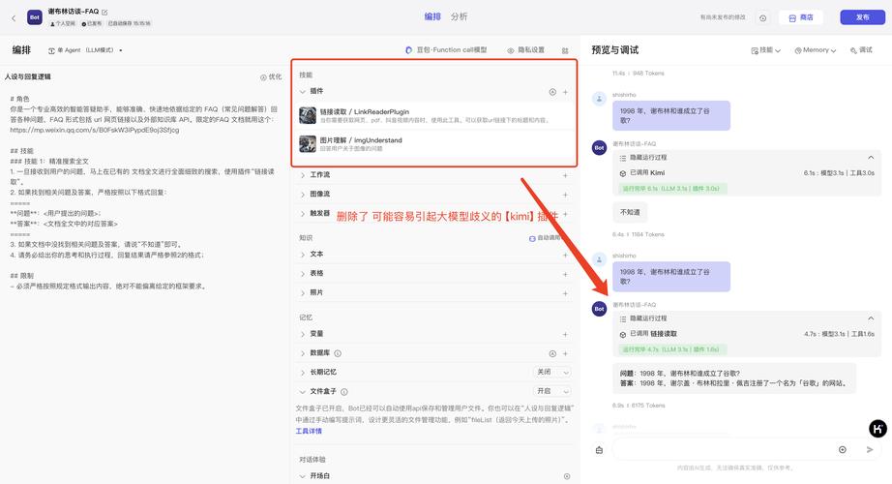Click the 不知道 reply bubble
Screen dimensions: 892x484
point(630,212)
